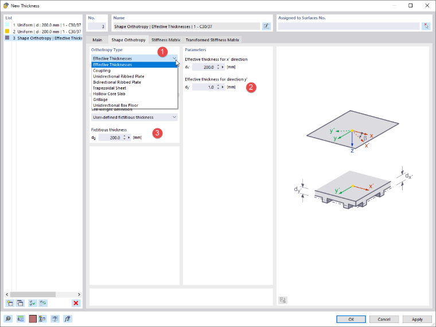Click the thickness Name text field

click(x=186, y=26)
